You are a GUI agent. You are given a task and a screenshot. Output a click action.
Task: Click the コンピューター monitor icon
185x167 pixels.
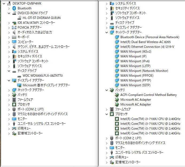click(14, 42)
